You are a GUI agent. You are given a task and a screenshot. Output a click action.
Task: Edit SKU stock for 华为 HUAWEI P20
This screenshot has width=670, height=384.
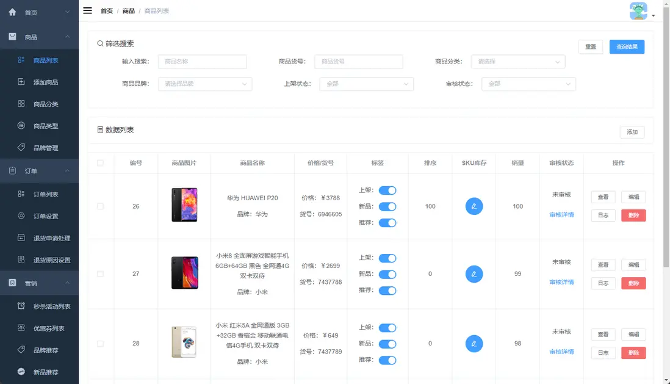474,206
